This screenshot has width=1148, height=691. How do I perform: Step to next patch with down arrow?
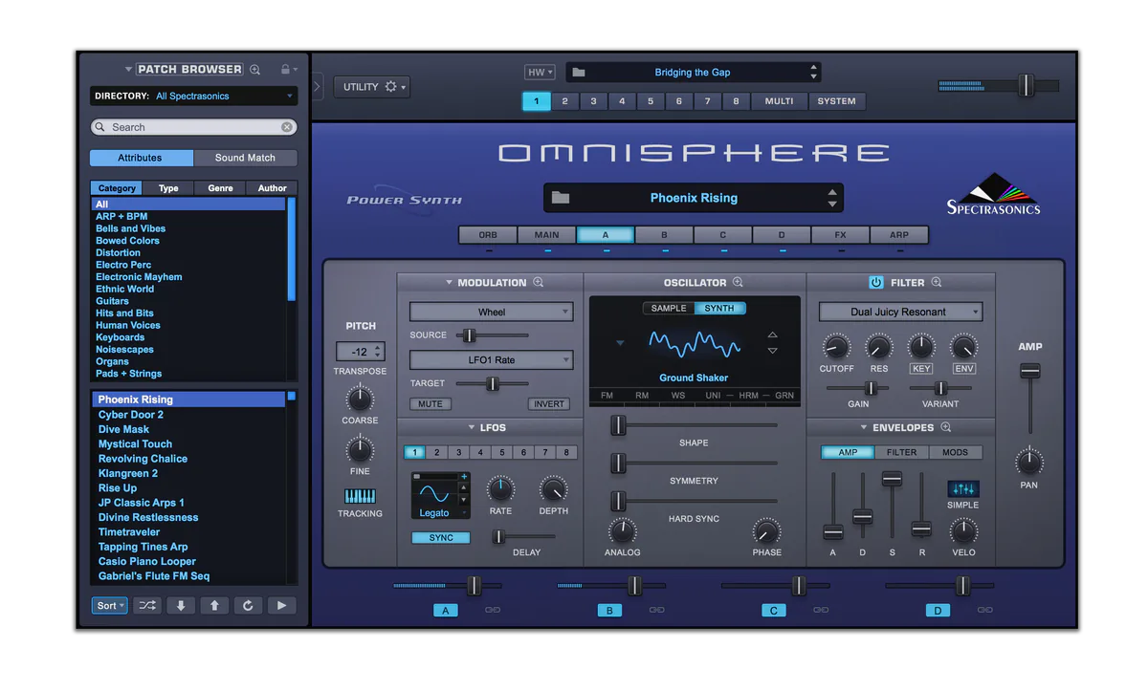[x=180, y=605]
